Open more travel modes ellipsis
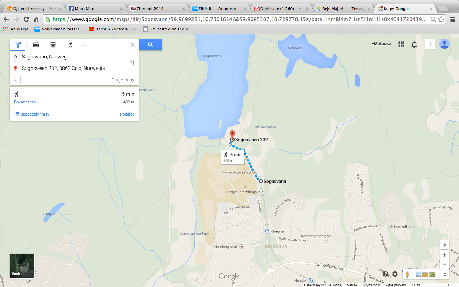The width and height of the screenshot is (459, 287). pyautogui.click(x=85, y=45)
